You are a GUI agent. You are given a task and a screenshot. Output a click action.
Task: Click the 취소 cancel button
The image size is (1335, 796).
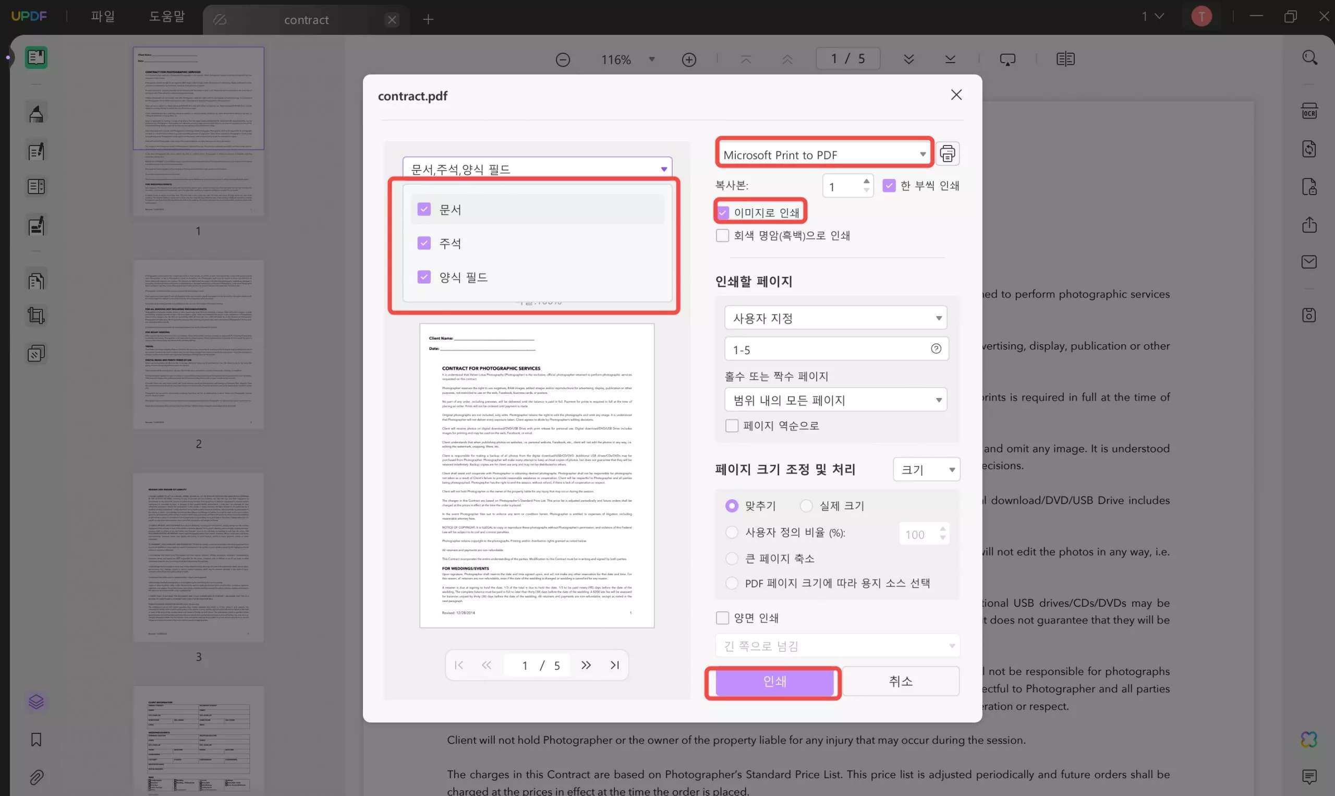point(901,682)
